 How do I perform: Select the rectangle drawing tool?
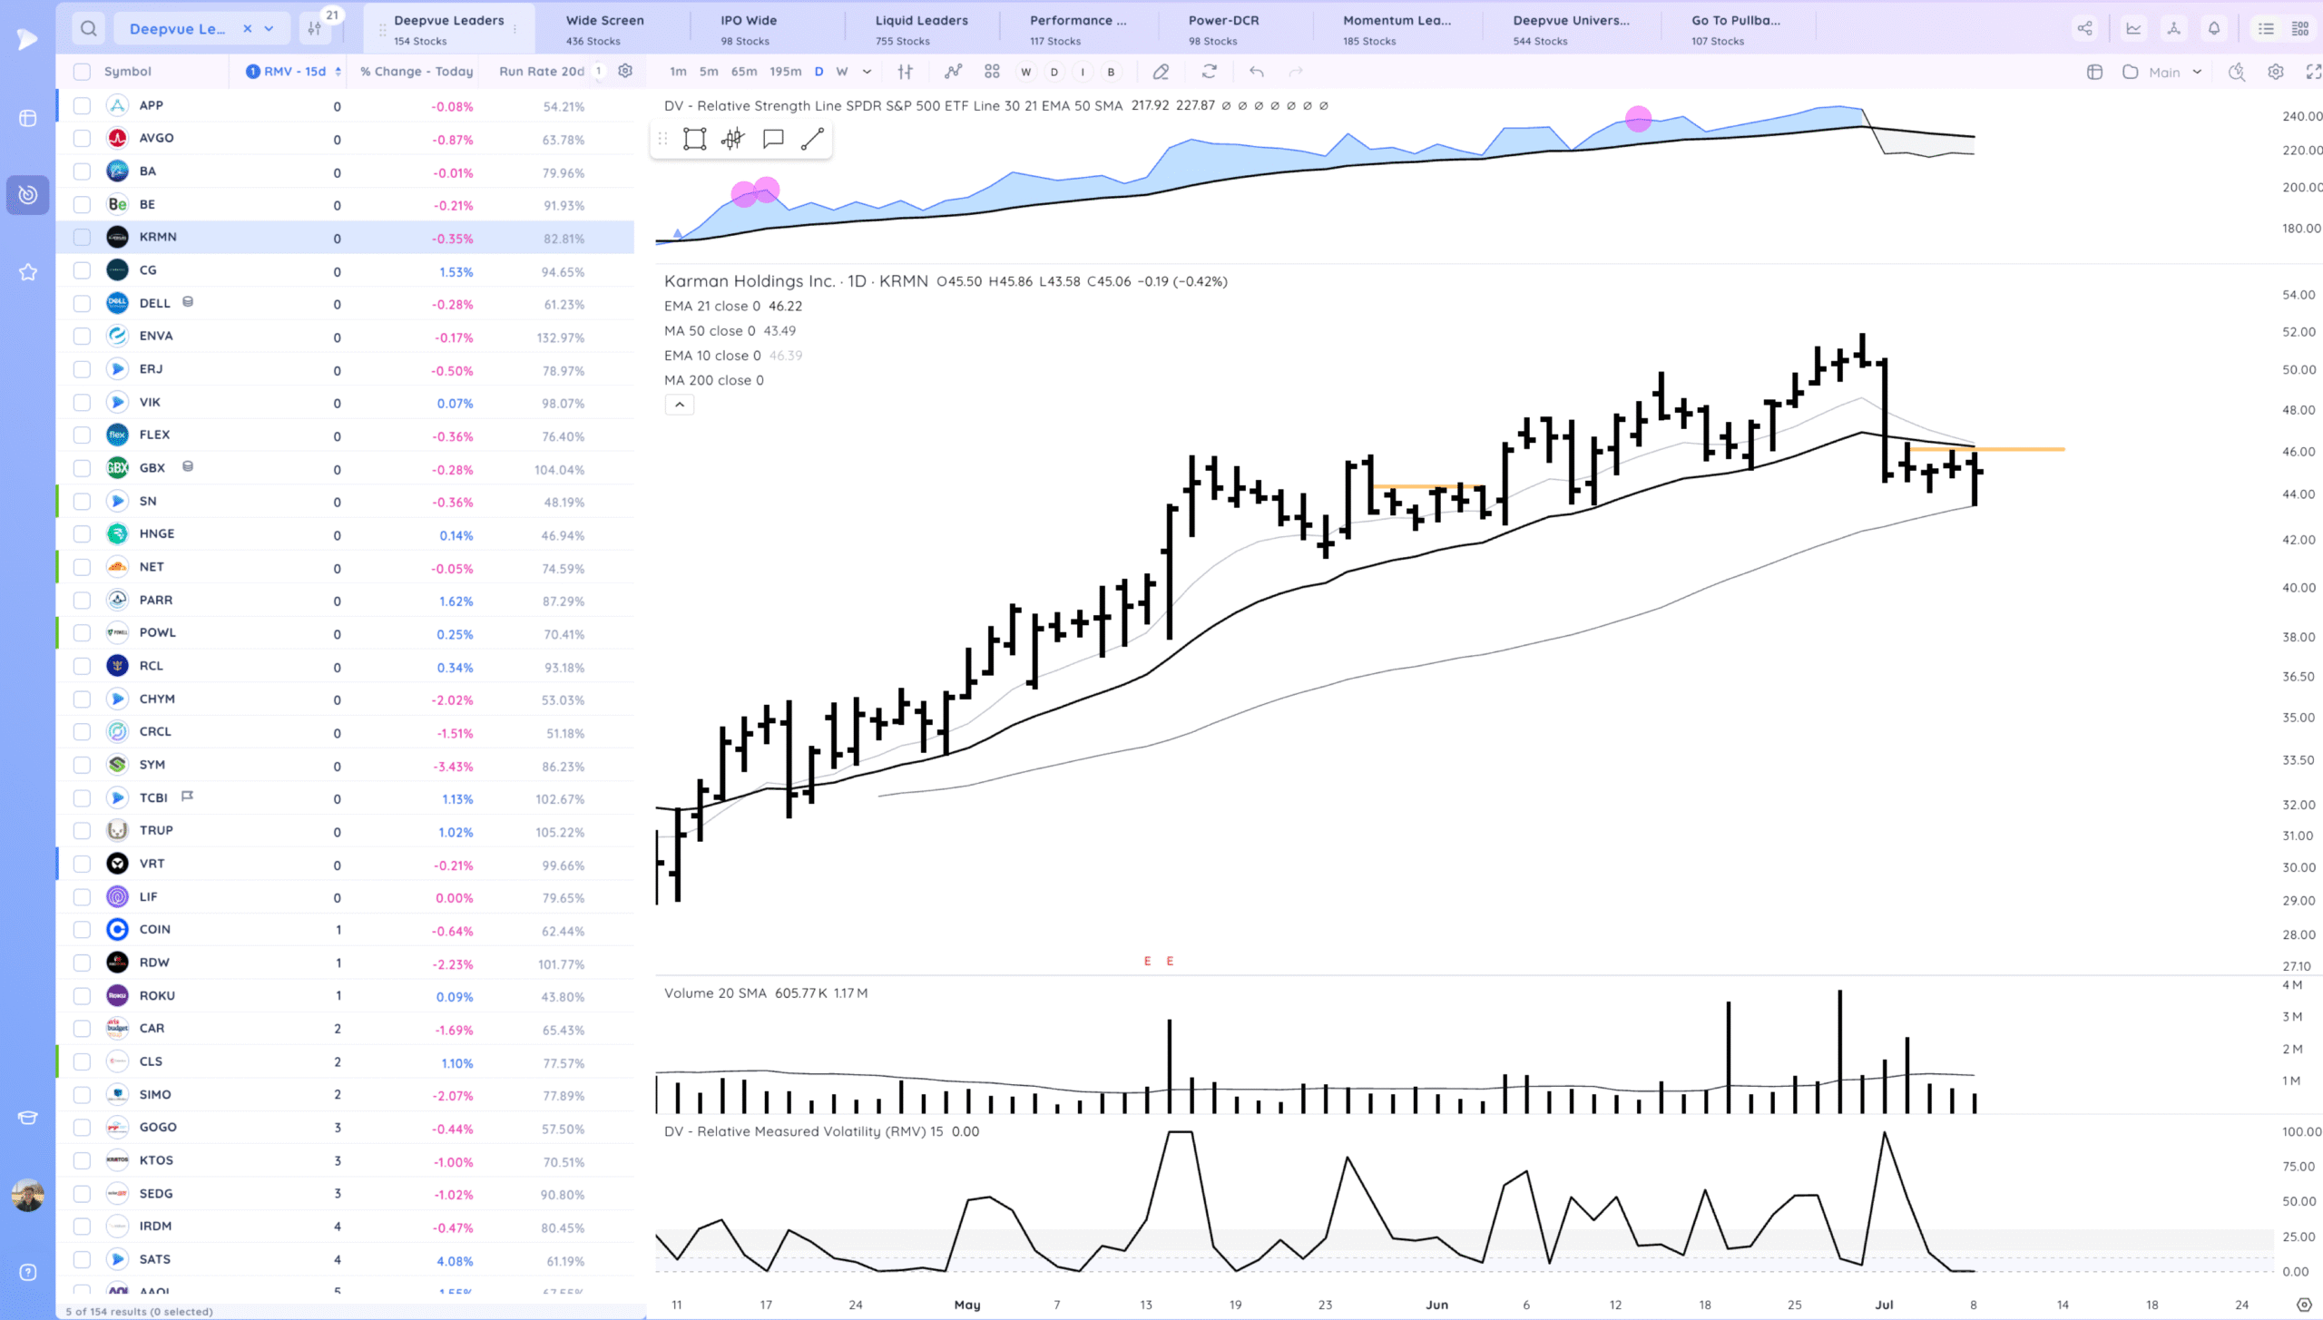pos(694,139)
